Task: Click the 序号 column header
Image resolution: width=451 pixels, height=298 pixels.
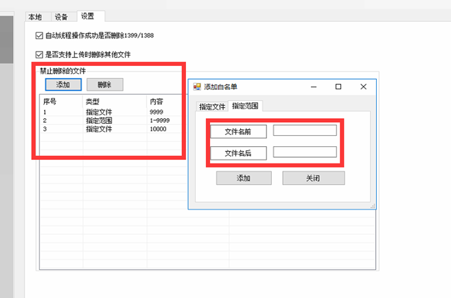Action: click(x=61, y=101)
